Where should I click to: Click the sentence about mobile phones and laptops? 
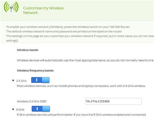(x=81, y=86)
